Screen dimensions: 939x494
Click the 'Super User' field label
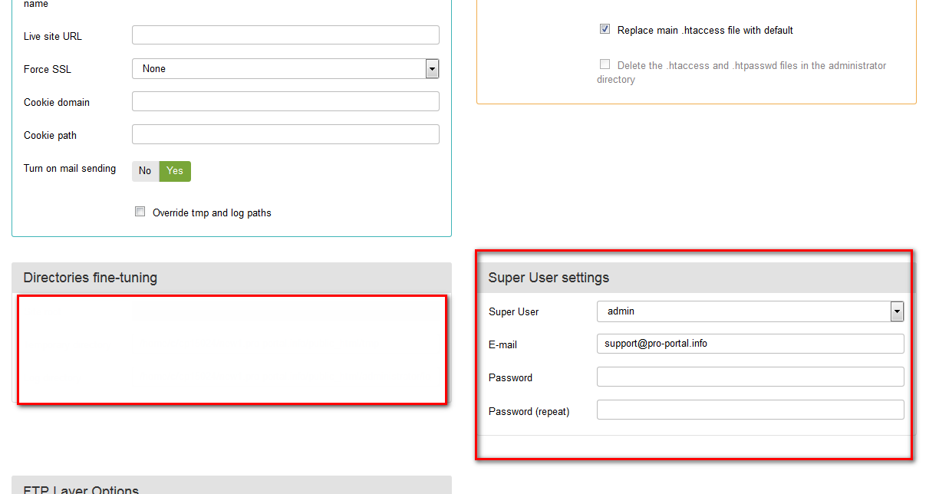[x=513, y=311]
